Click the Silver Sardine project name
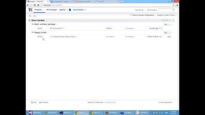The height and width of the screenshot is (115, 205). pyautogui.click(x=38, y=20)
